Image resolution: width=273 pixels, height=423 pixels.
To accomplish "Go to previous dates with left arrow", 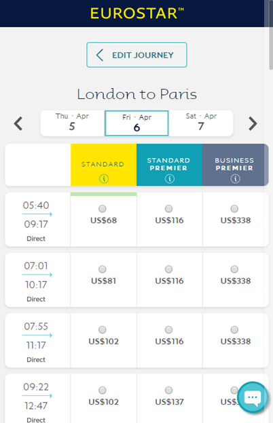I will (x=18, y=123).
